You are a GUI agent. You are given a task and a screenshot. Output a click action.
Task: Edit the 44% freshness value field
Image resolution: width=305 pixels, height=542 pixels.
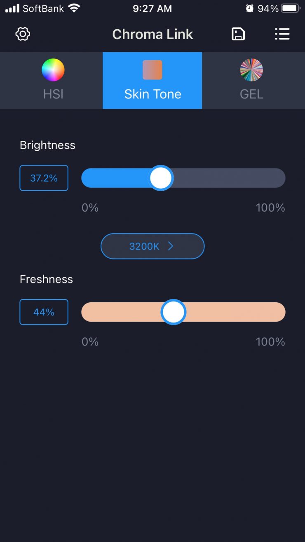tap(44, 312)
